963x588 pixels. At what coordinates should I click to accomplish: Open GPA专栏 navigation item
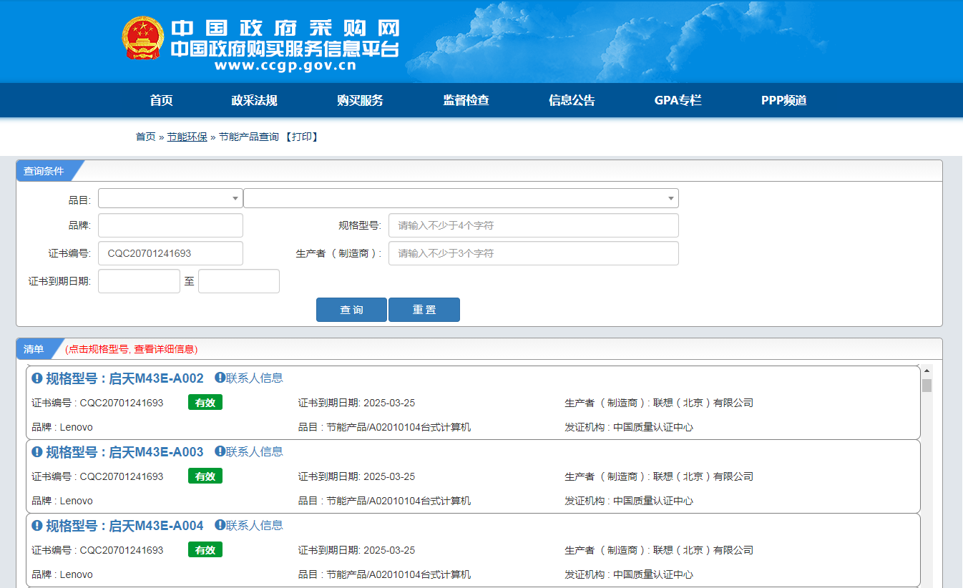[x=678, y=100]
